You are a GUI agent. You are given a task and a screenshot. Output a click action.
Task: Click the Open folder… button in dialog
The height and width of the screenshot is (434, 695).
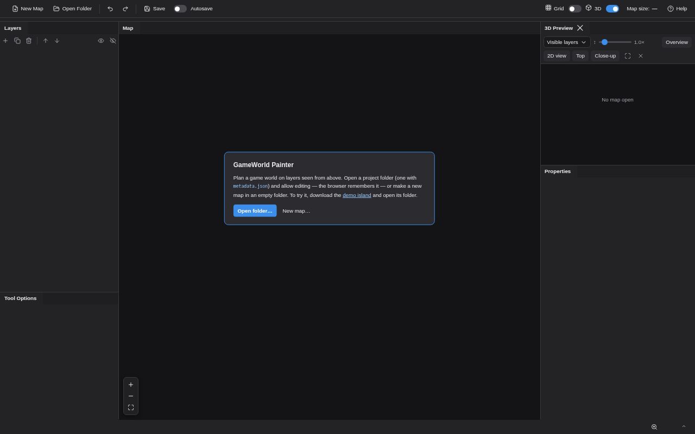(x=255, y=210)
